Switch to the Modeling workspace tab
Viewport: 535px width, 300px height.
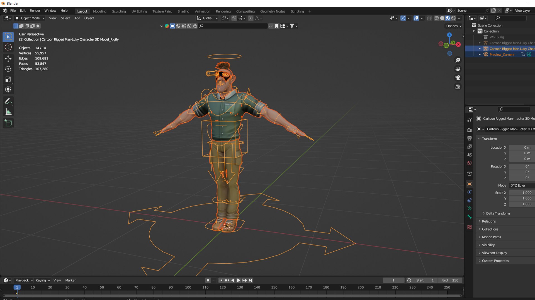point(100,11)
